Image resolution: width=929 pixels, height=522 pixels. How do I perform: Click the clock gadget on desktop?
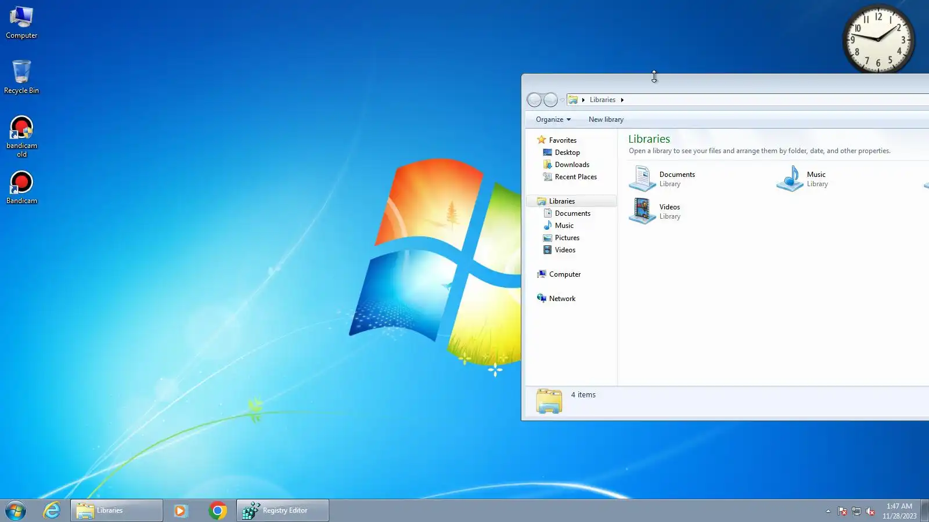878,39
